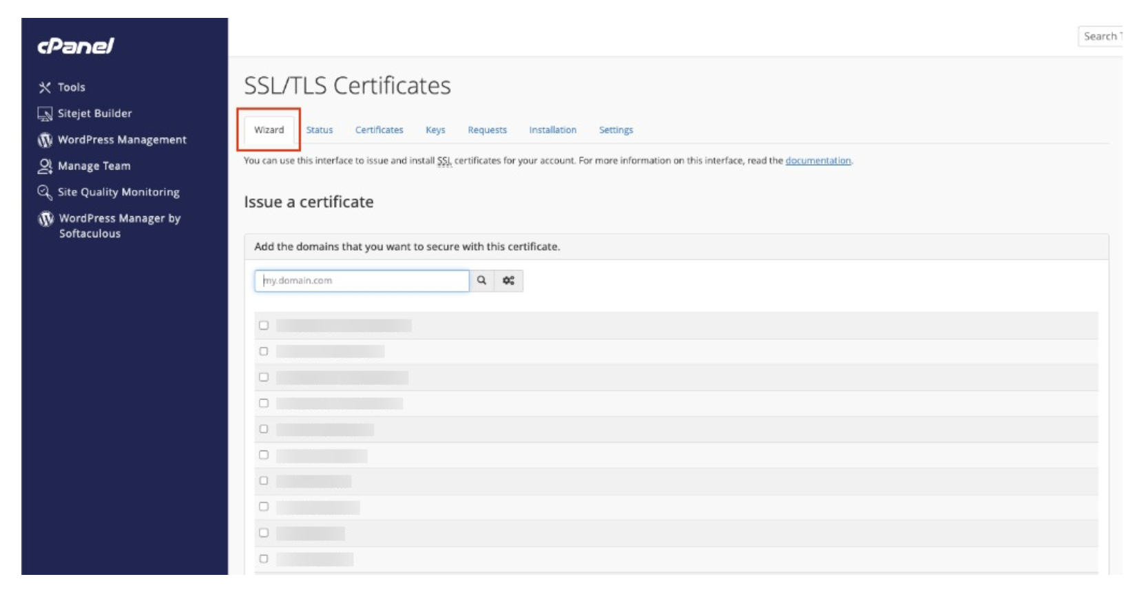Open Site Quality Monitoring magnifier icon
1135x599 pixels.
[45, 192]
